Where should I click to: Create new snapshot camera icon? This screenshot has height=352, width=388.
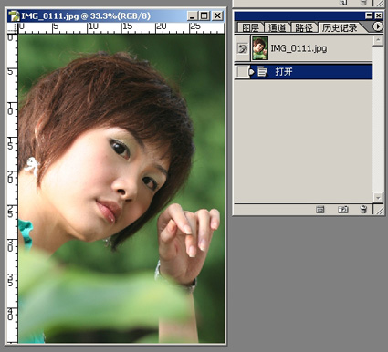343,210
